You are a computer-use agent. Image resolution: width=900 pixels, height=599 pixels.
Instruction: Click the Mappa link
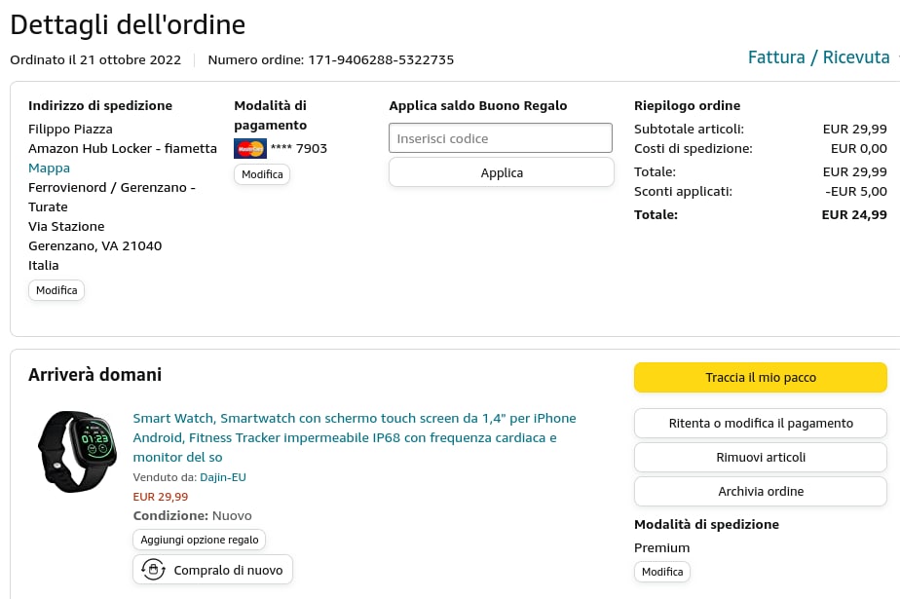tap(49, 168)
